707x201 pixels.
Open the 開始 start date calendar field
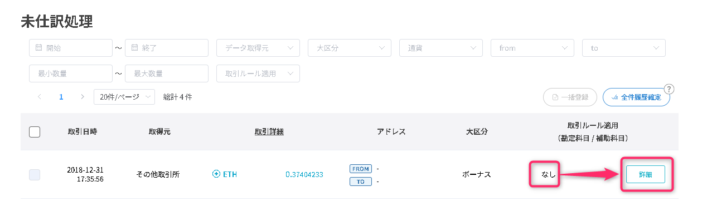[71, 48]
